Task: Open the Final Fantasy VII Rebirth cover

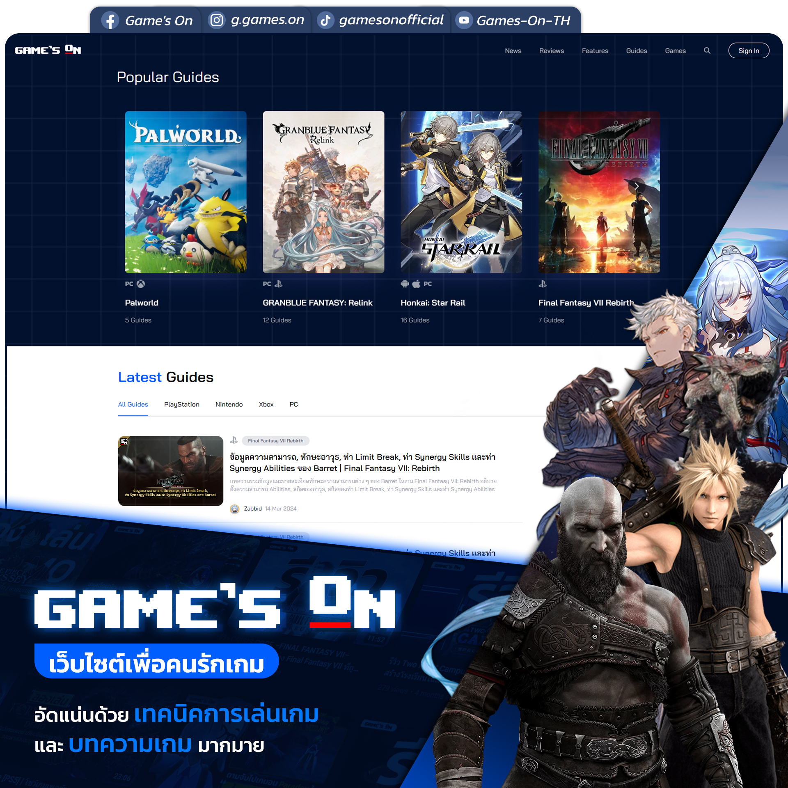Action: click(x=599, y=192)
